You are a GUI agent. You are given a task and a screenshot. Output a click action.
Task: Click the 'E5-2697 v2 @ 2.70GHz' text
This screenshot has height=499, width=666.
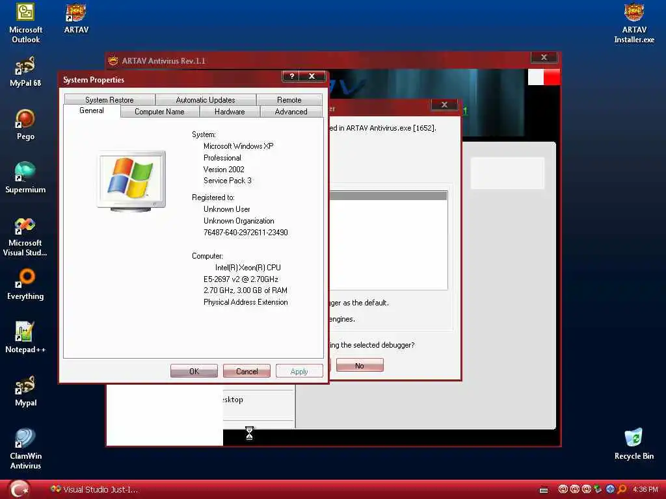tap(241, 279)
